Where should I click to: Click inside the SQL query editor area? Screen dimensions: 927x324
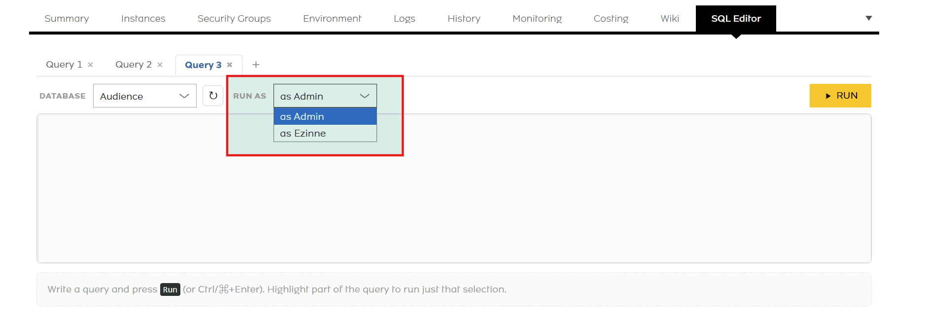point(454,188)
